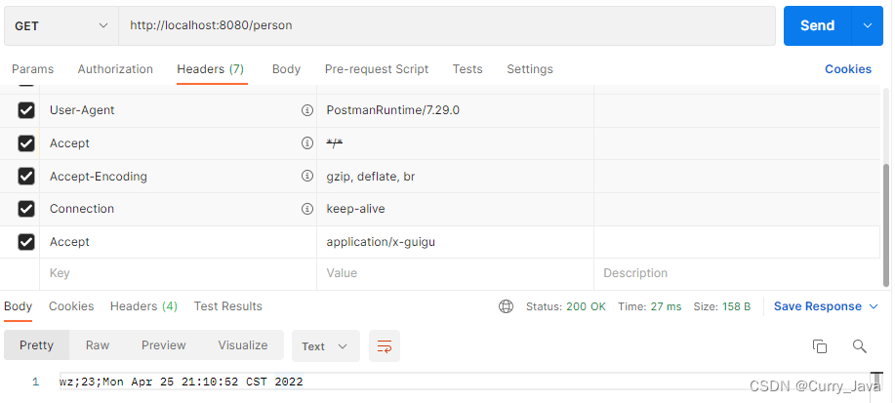Click the application/x-guigu value cell
The image size is (895, 403).
pos(455,242)
